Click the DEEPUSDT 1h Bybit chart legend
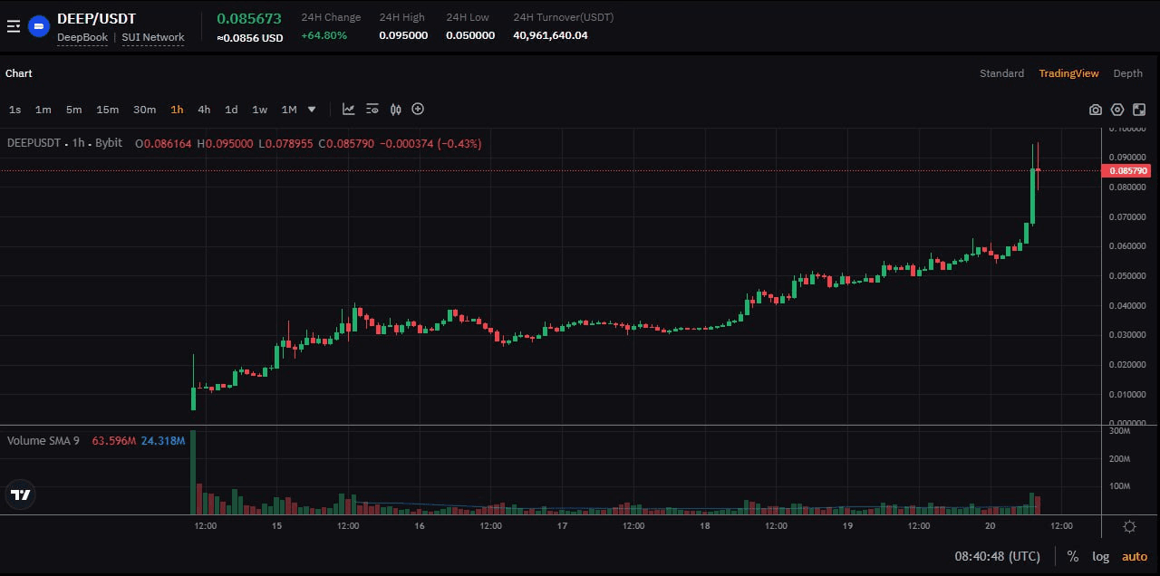Screen dimensions: 1160x576 point(64,143)
